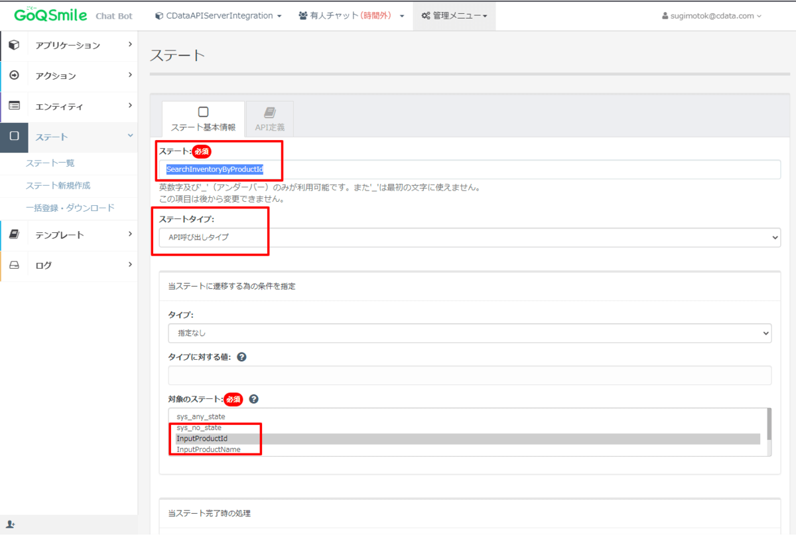The width and height of the screenshot is (796, 535).
Task: Select sys_no_state in the state list
Action: [x=468, y=427]
